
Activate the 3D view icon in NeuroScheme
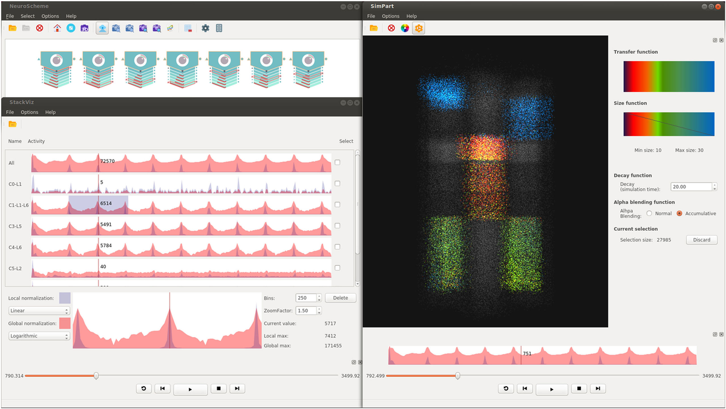[x=85, y=28]
